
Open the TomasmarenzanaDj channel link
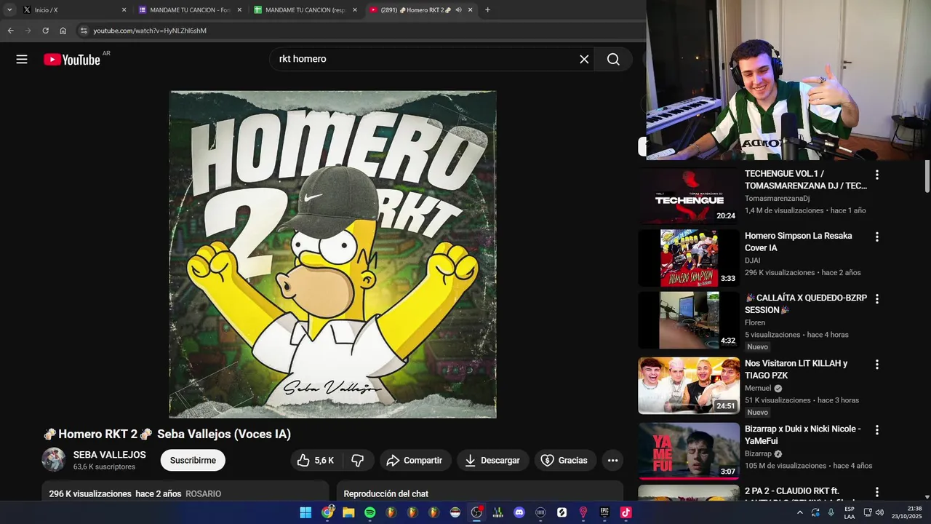coord(777,199)
